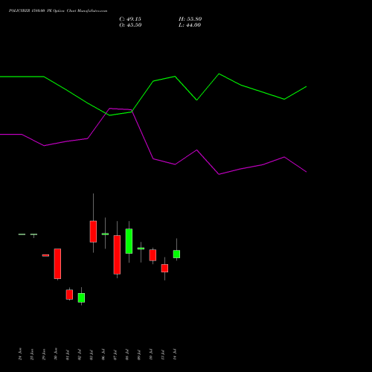Select the 03 Jul date label
Viewport: 372px width, 372px height.
pyautogui.click(x=92, y=355)
